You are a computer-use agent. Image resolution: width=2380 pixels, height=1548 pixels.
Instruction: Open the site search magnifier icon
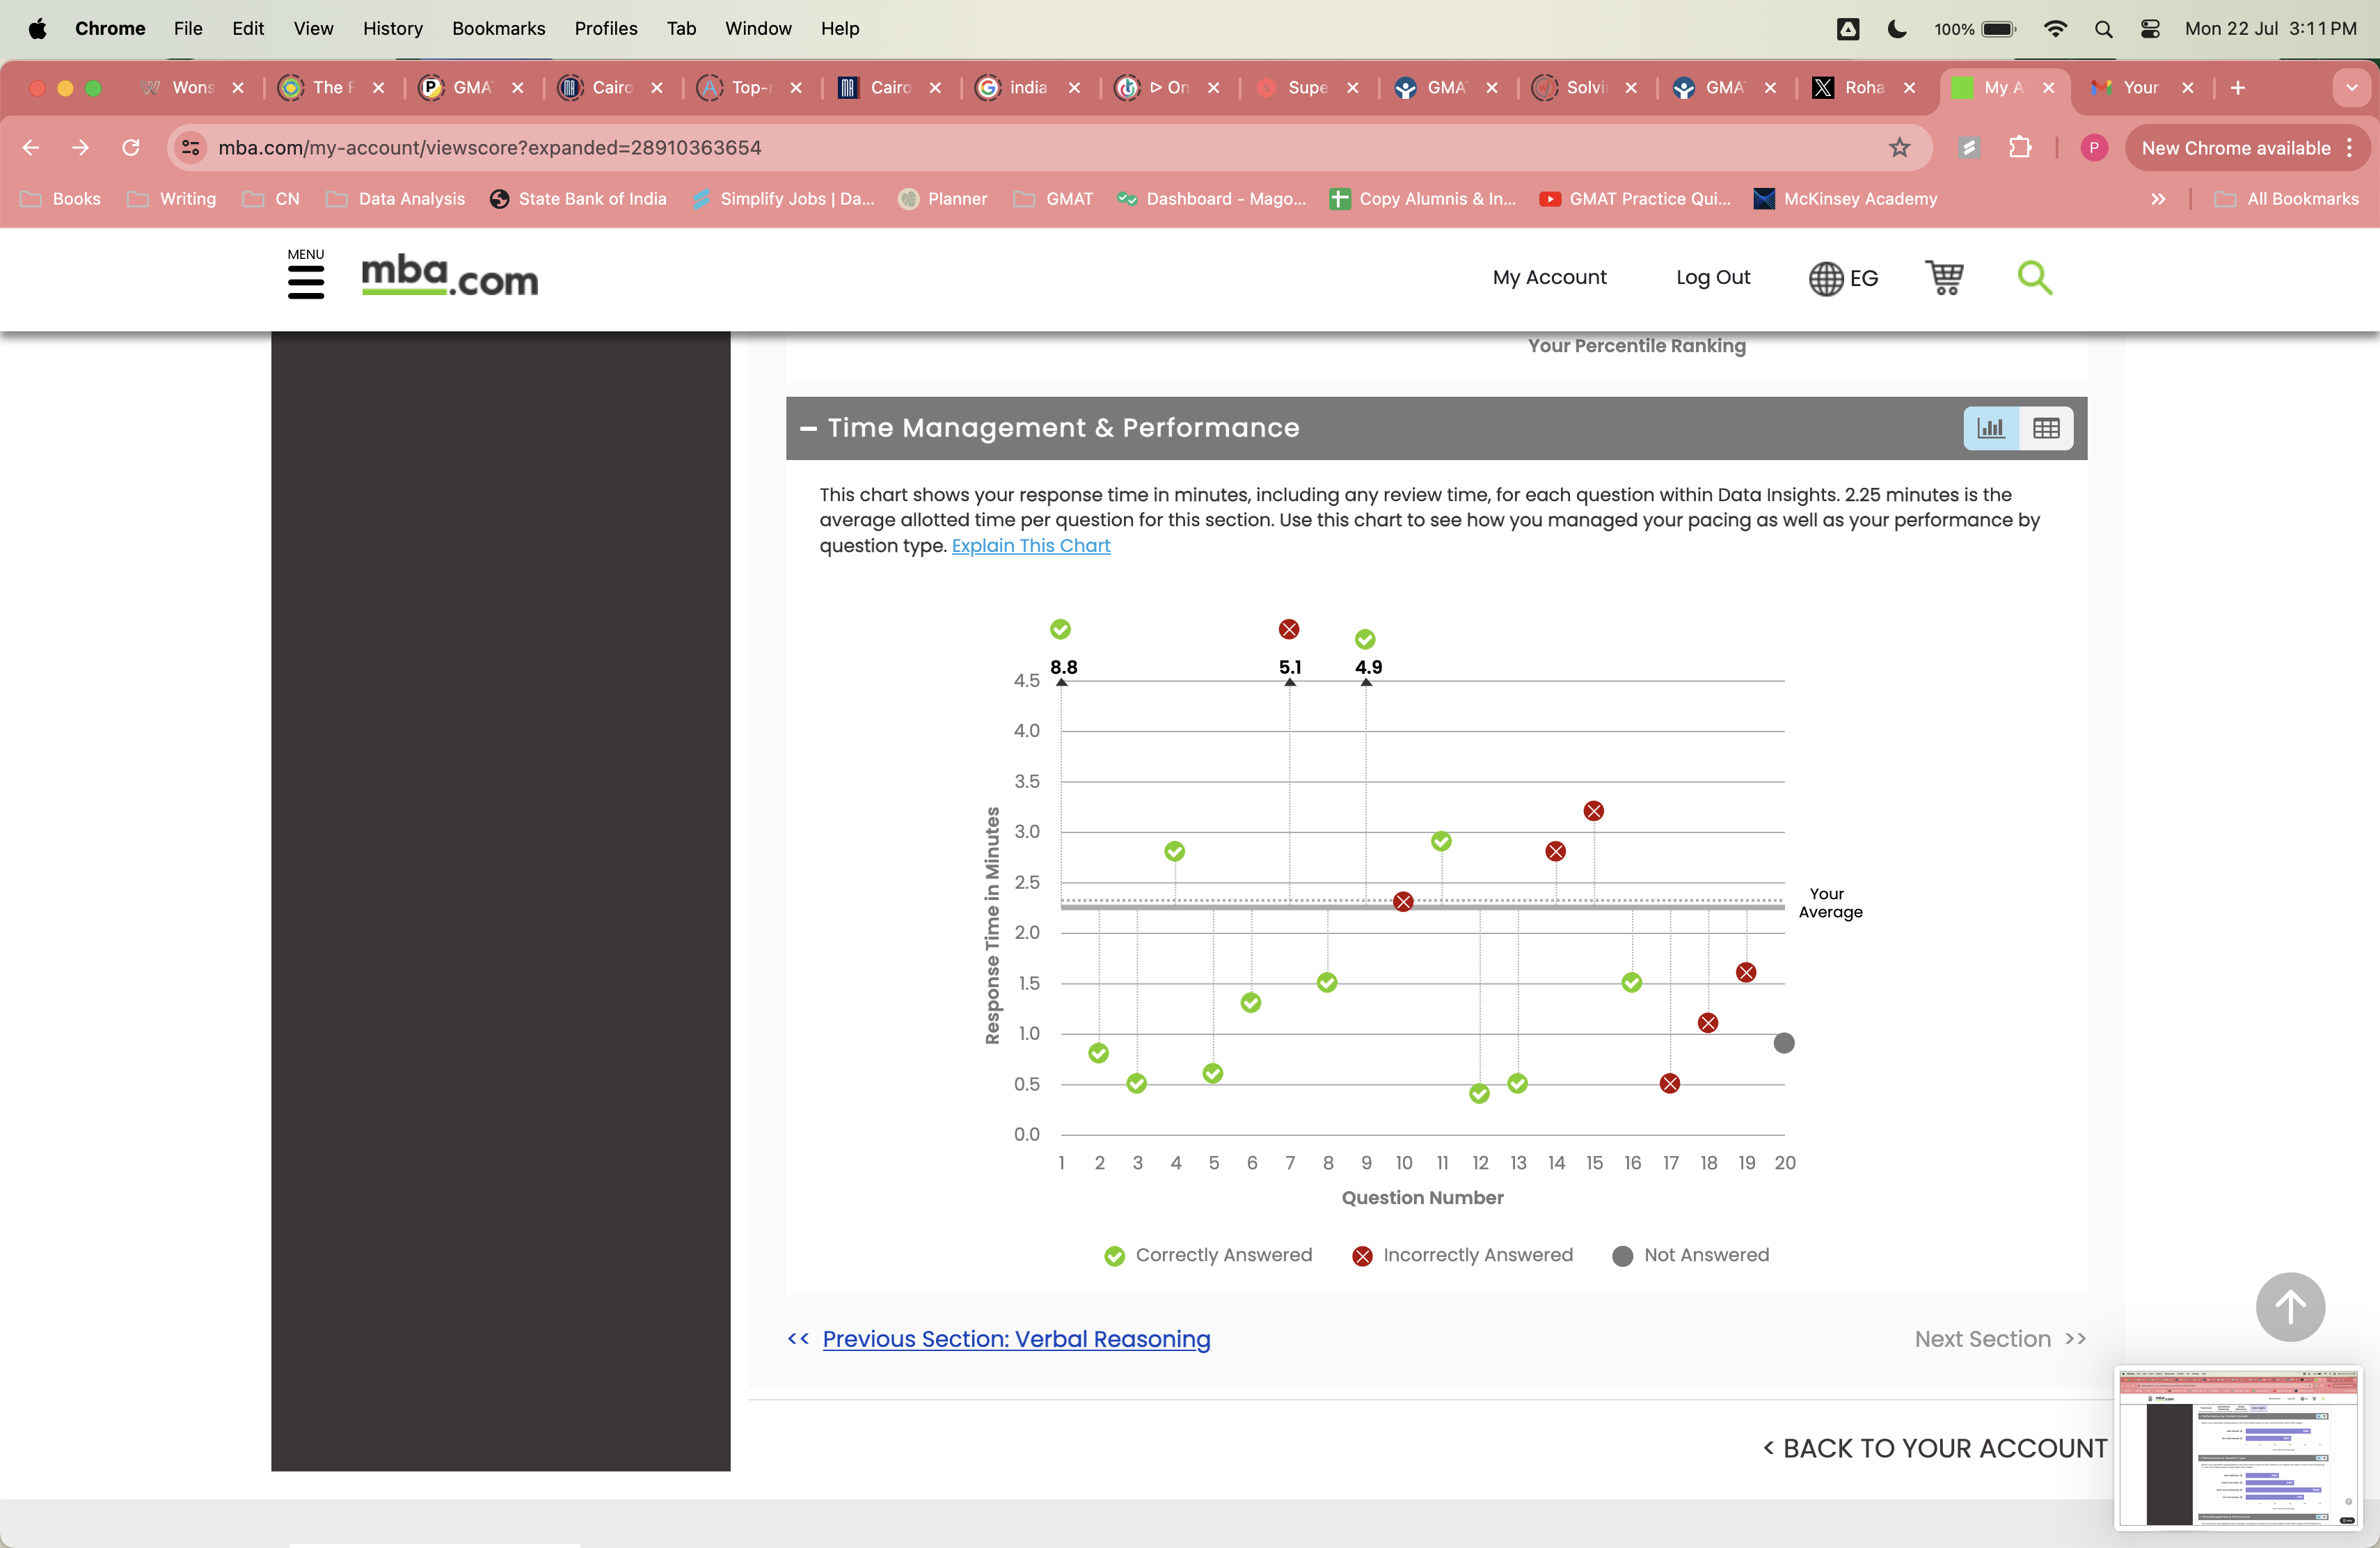[2035, 278]
